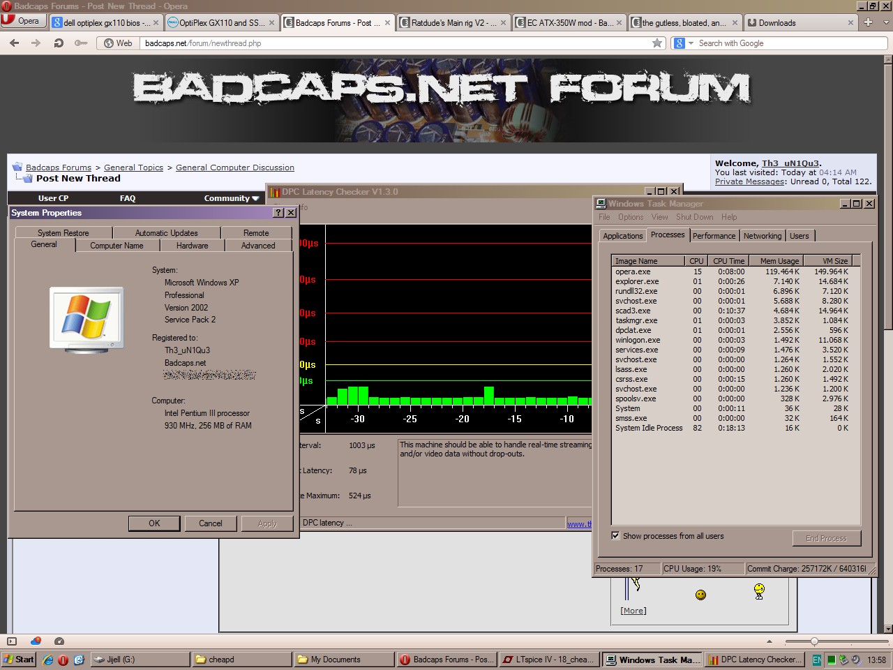The image size is (893, 670).
Task: Open a new tab with plus button
Action: 868,22
